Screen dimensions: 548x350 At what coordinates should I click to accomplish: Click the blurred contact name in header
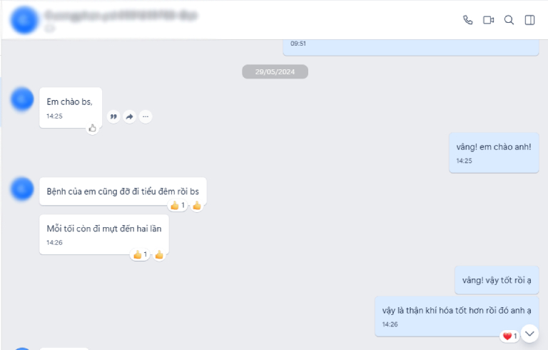[x=121, y=16]
